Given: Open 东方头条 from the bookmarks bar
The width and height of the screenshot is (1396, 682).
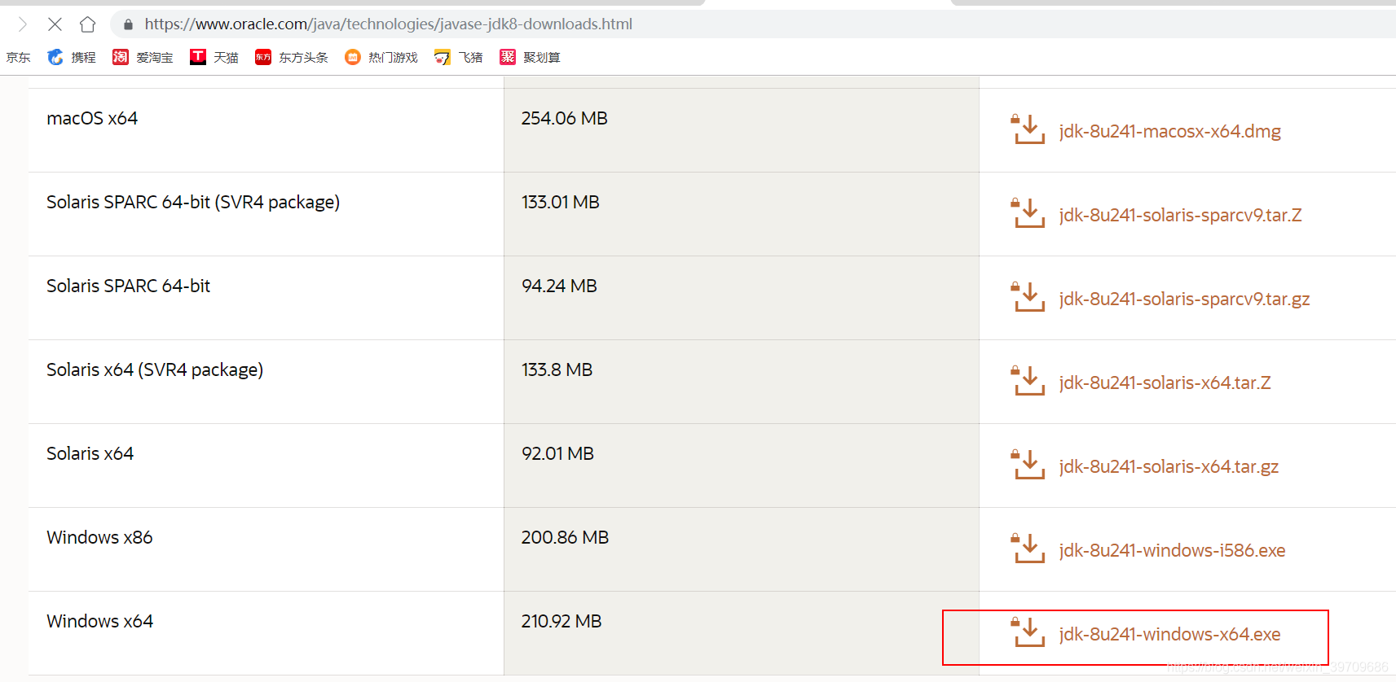Looking at the screenshot, I should pos(292,57).
